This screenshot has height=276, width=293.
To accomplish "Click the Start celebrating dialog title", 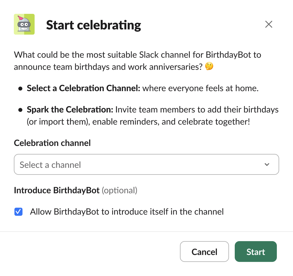I will click(x=93, y=25).
